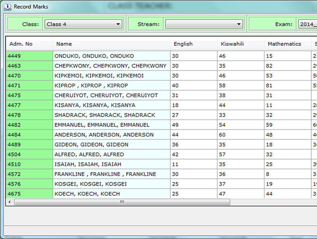The image size is (317, 239).
Task: Click the name cell for KOSGEI
Action: coord(111,184)
